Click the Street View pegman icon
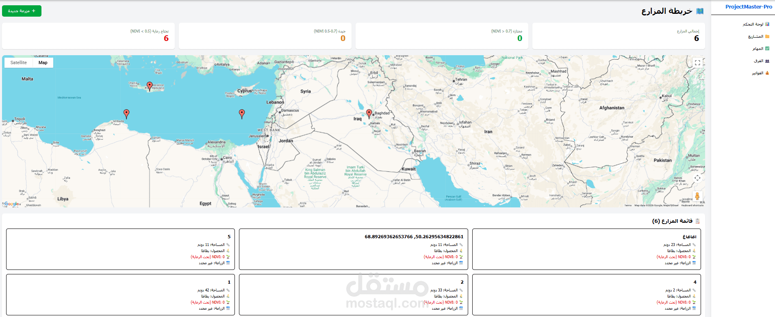775x317 pixels. 697,196
